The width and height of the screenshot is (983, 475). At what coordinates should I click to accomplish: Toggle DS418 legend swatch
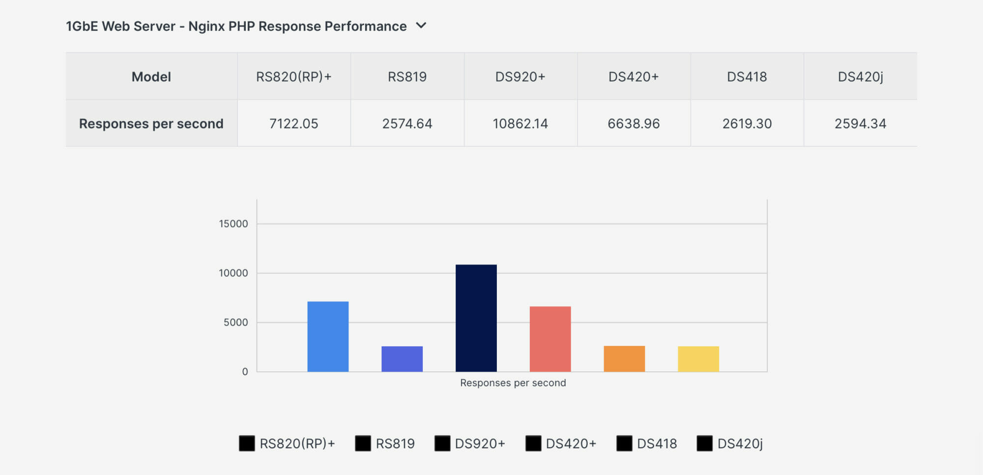coord(624,443)
